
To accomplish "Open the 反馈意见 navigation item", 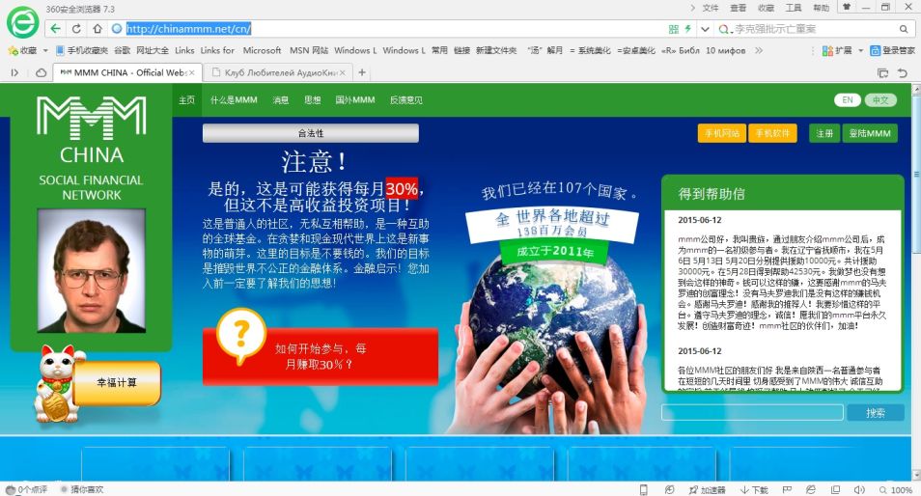I will (405, 99).
